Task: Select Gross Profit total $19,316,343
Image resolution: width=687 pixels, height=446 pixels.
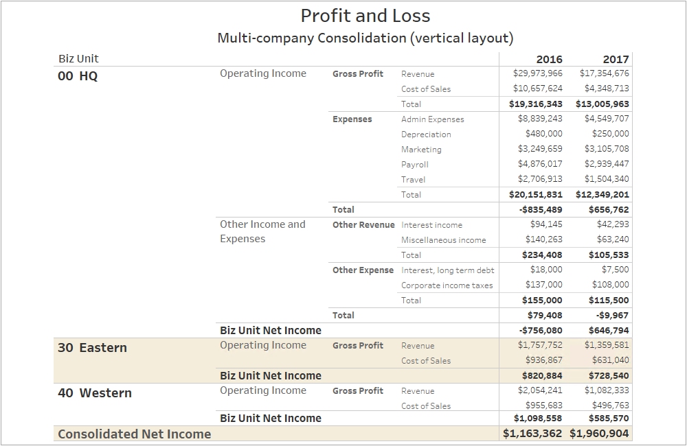Action: (535, 104)
